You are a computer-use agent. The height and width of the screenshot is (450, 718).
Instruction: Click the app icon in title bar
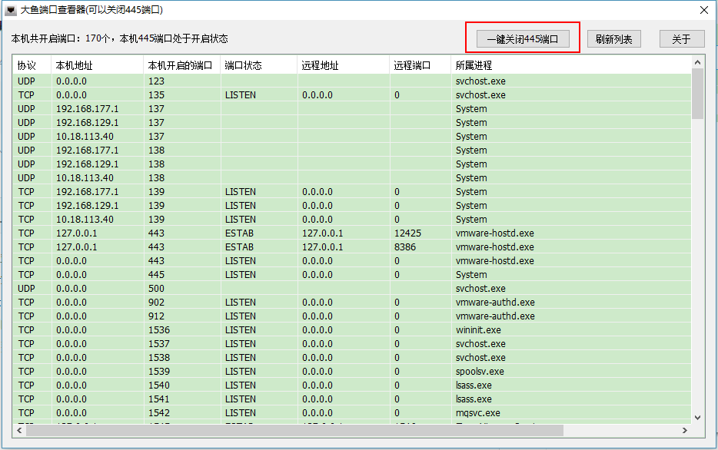[11, 10]
